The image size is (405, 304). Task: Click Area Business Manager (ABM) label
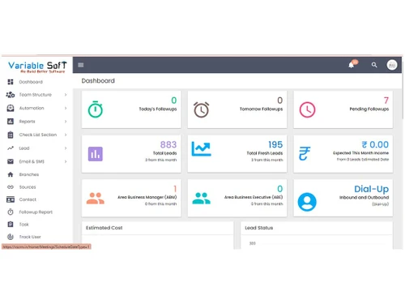click(147, 197)
